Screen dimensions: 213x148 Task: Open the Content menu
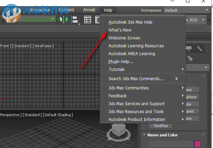coord(66,10)
